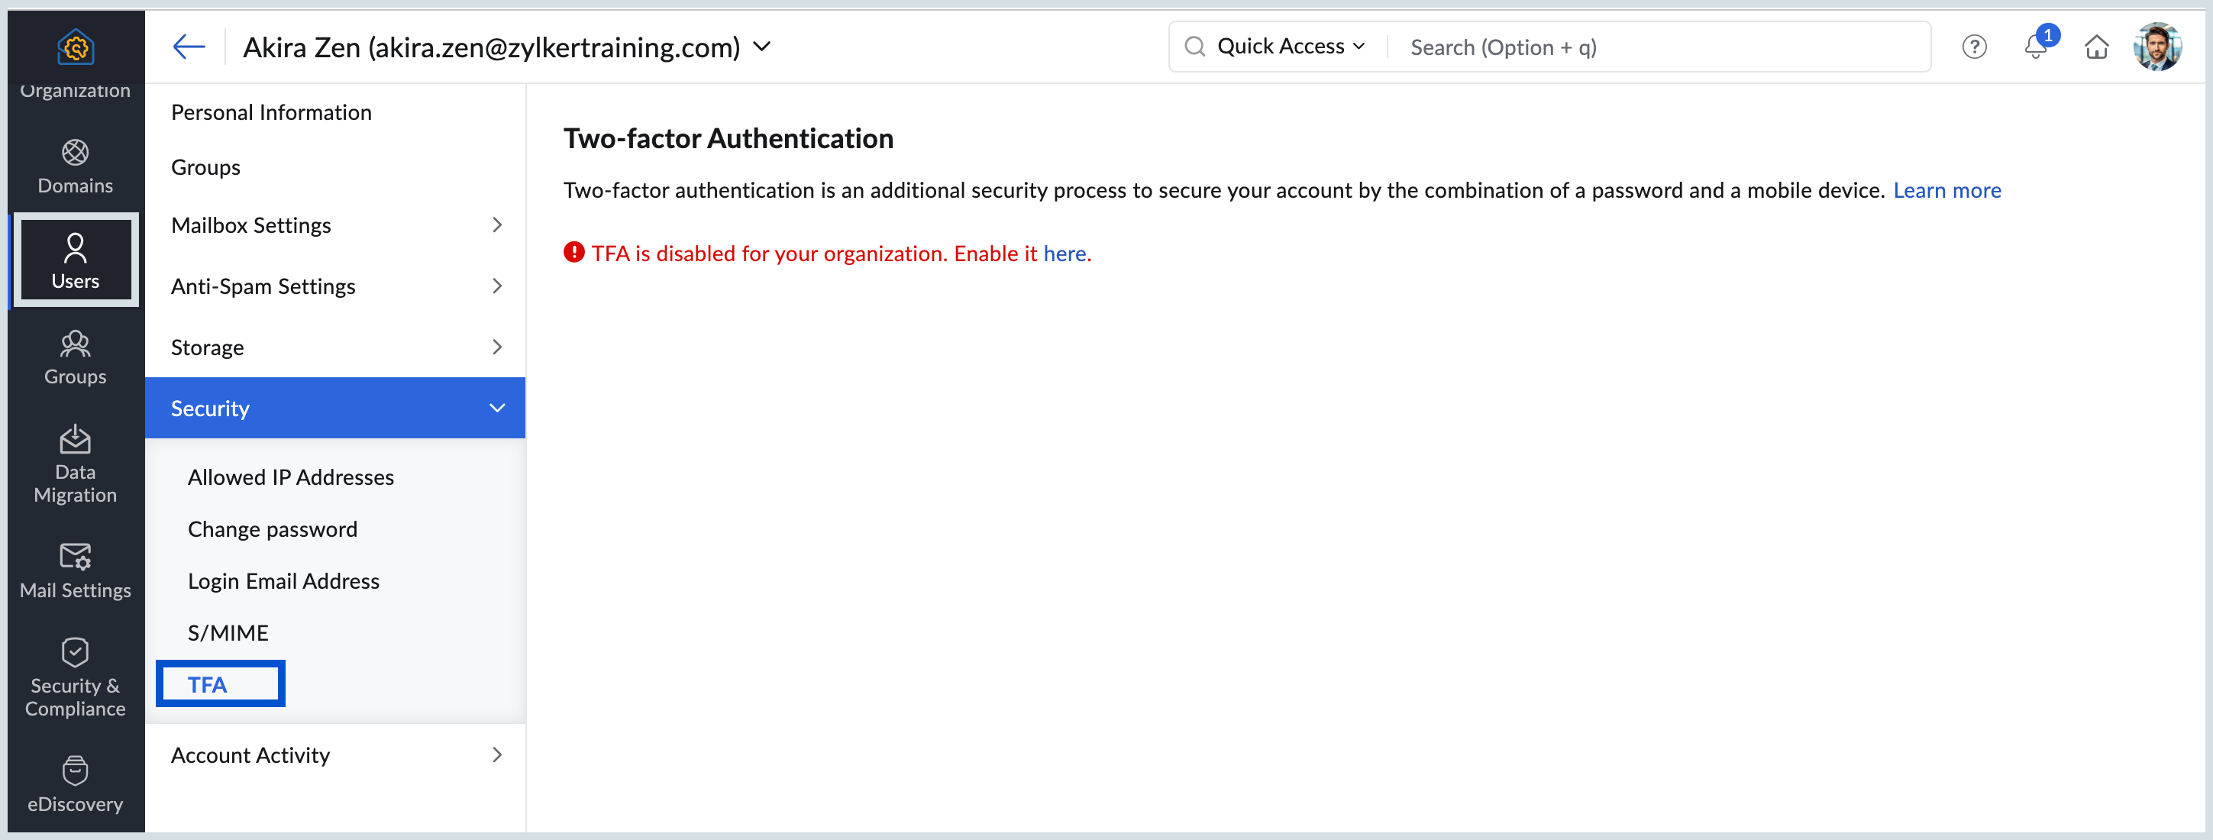2213x840 pixels.
Task: Go to home via house icon
Action: tap(2096, 47)
